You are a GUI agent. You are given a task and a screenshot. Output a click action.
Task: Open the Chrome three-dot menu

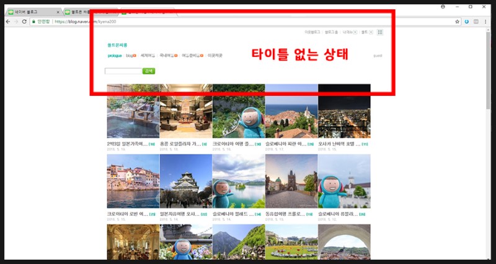pos(485,22)
